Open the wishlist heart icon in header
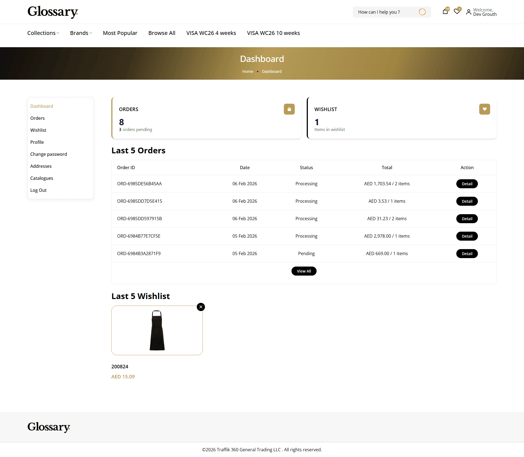 (457, 11)
